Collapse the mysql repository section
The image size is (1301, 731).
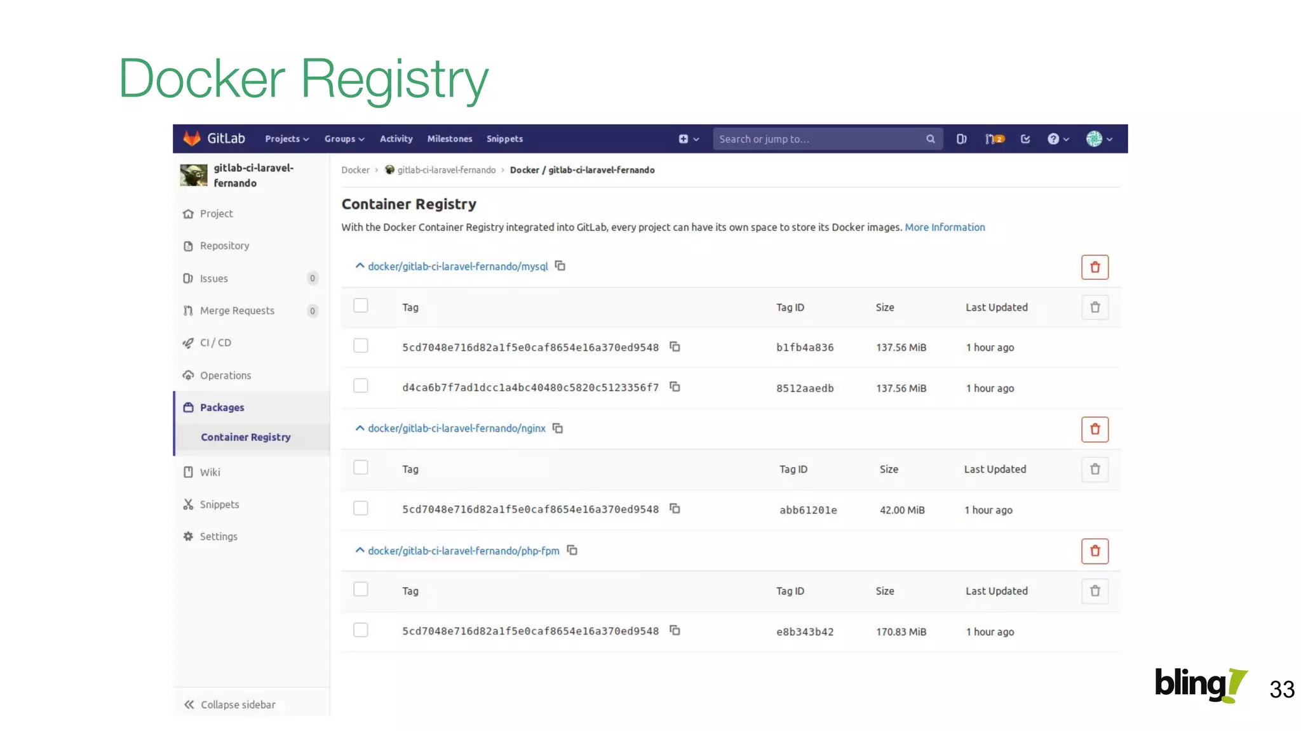coord(360,266)
